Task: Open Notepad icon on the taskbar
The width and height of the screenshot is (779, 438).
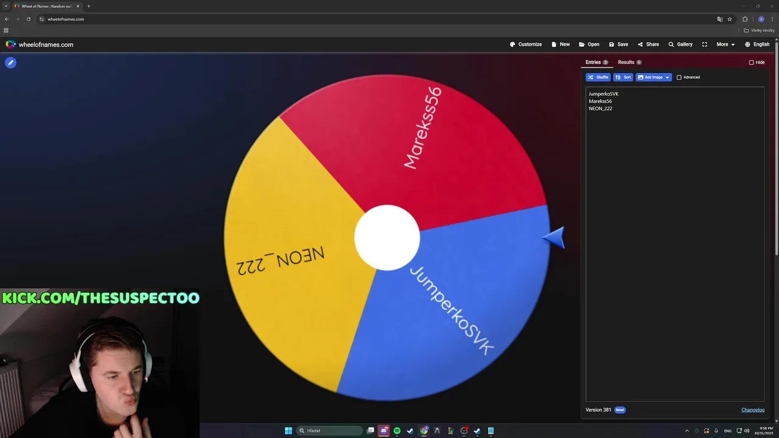Action: tap(491, 431)
